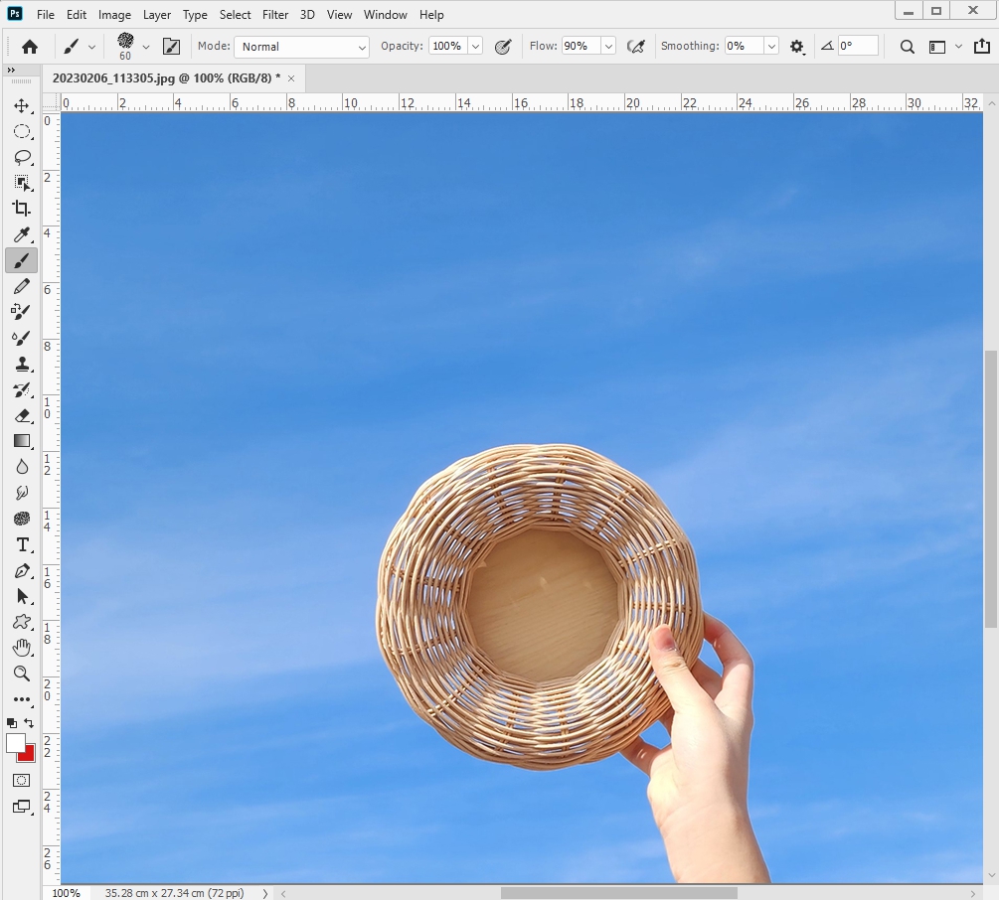Expand the workspace switcher dropdown arrow

point(958,47)
